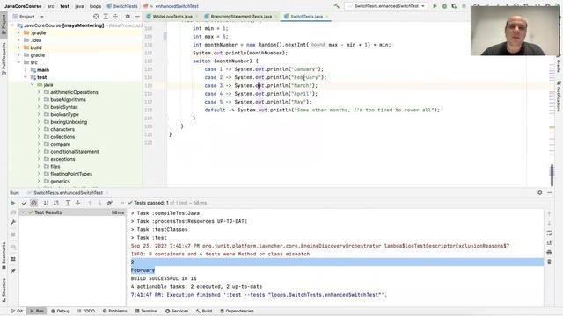This screenshot has width=563, height=316.
Task: Expand the main folder
Action: 26,70
